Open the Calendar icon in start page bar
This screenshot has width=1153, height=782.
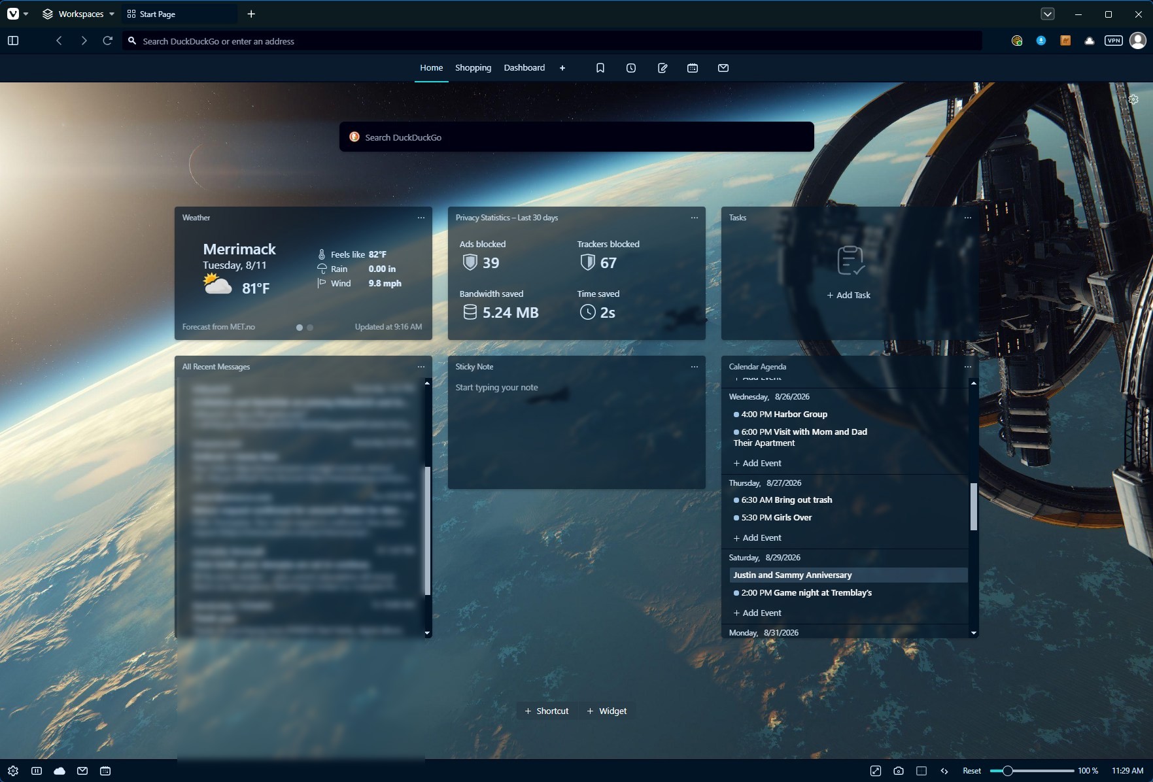coord(693,68)
